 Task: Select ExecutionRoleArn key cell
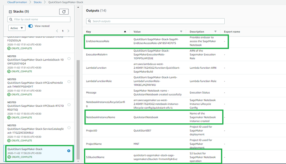pyautogui.click(x=97, y=55)
